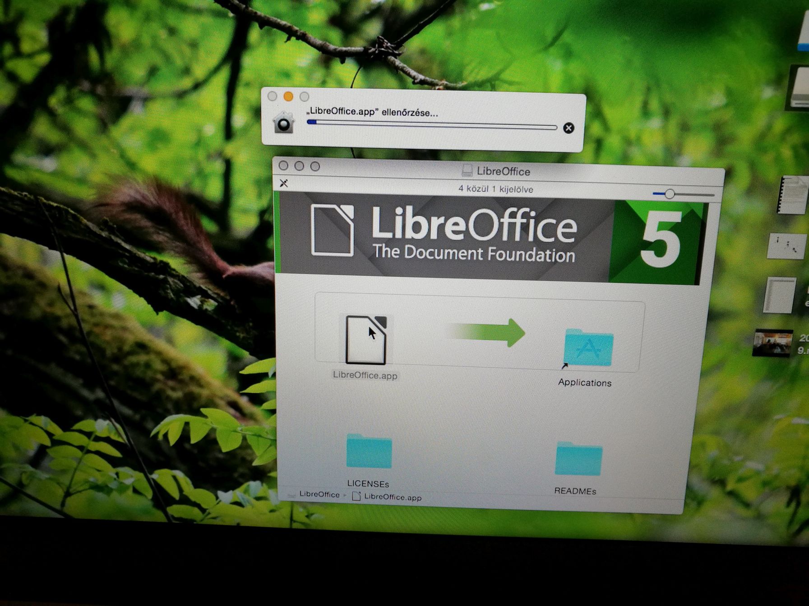
Task: Click the Applications folder shortcut icon
Action: pos(588,348)
